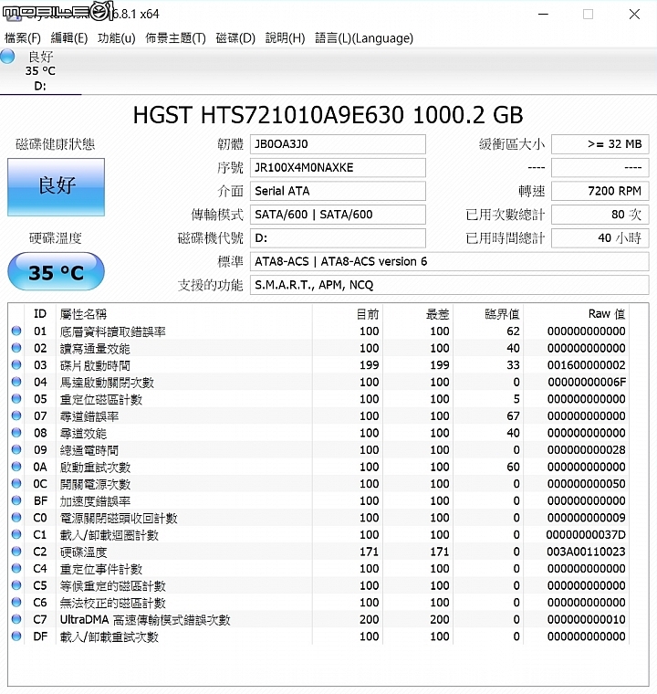Click the transfer mode field SATA/600

click(x=338, y=215)
